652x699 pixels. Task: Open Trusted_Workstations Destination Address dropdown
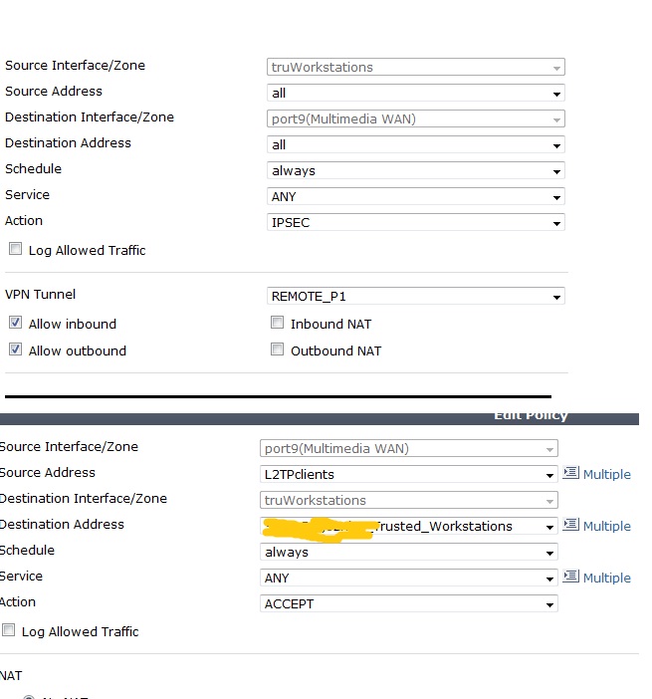pos(408,526)
